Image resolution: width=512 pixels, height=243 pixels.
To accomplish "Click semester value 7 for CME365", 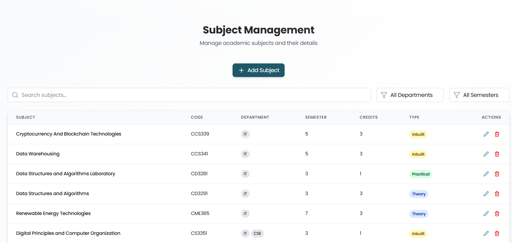I will click(x=306, y=213).
